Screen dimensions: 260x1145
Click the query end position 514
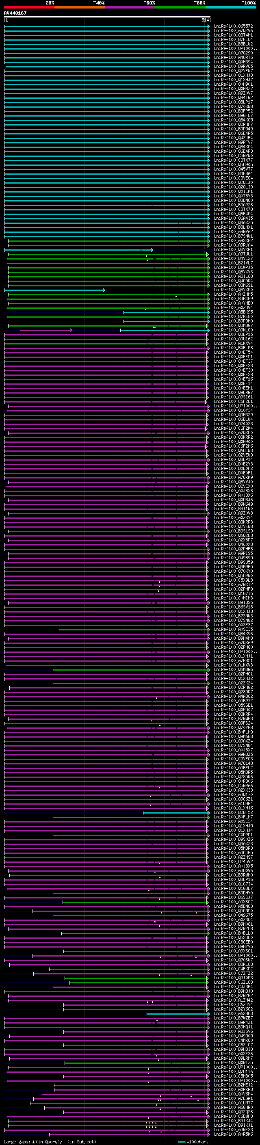(205, 20)
